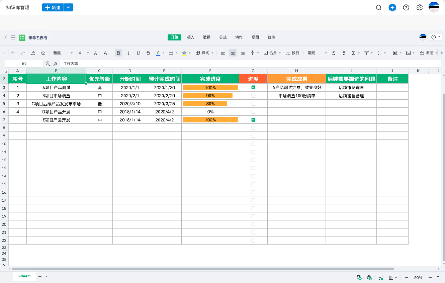Image resolution: width=445 pixels, height=283 pixels.
Task: Tick the progress checkbox on row 8
Action: click(x=253, y=127)
